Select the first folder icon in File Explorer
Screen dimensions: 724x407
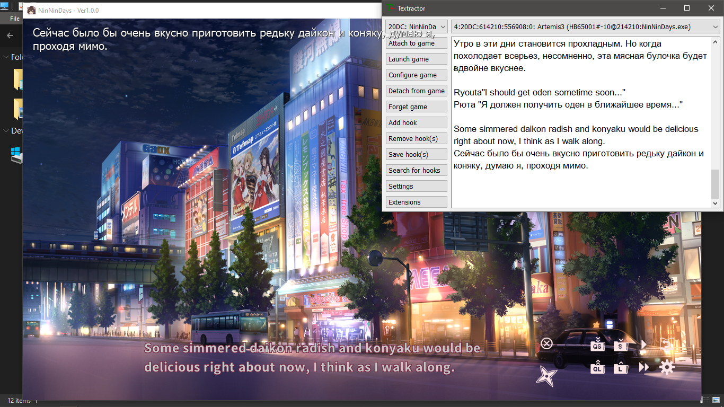point(17,78)
